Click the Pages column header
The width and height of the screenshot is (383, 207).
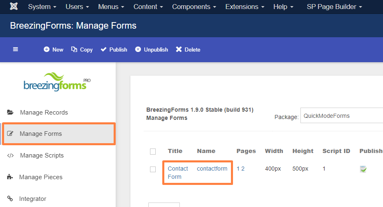click(x=246, y=151)
